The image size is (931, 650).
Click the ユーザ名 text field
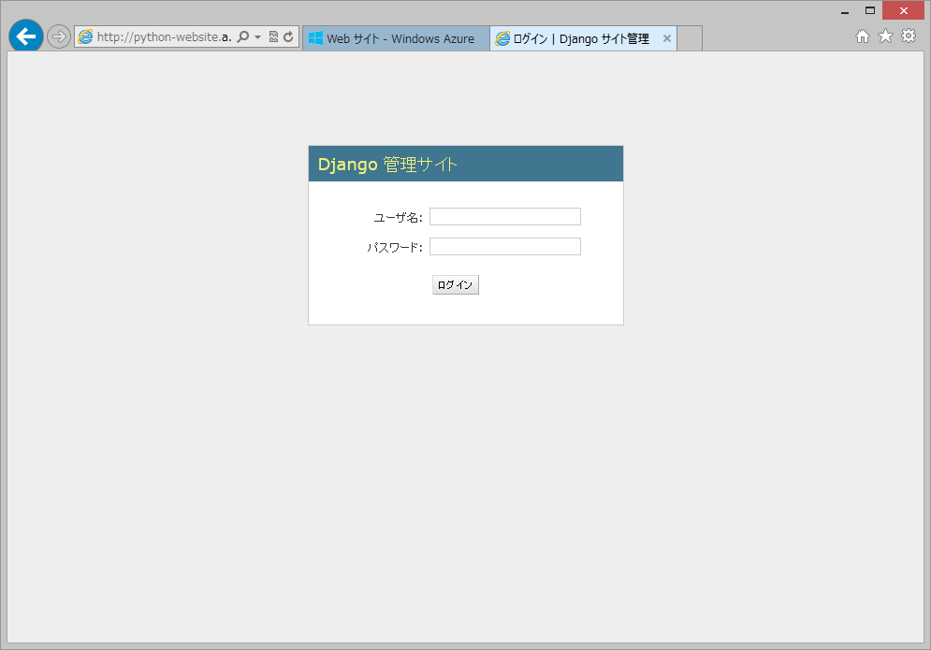(x=504, y=217)
